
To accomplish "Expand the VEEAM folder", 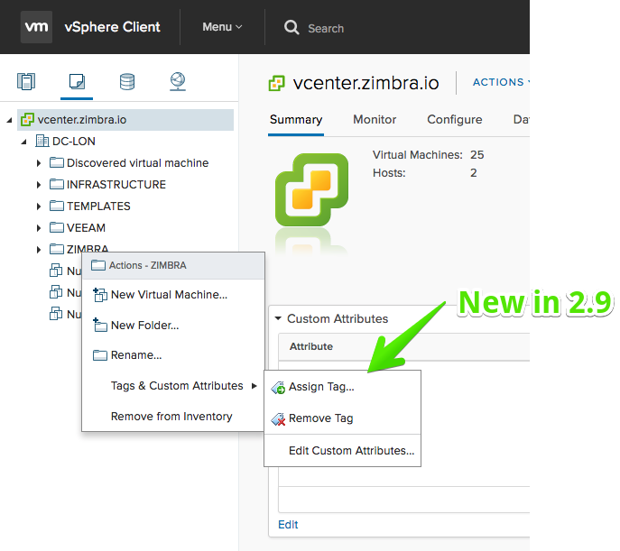I will point(38,228).
